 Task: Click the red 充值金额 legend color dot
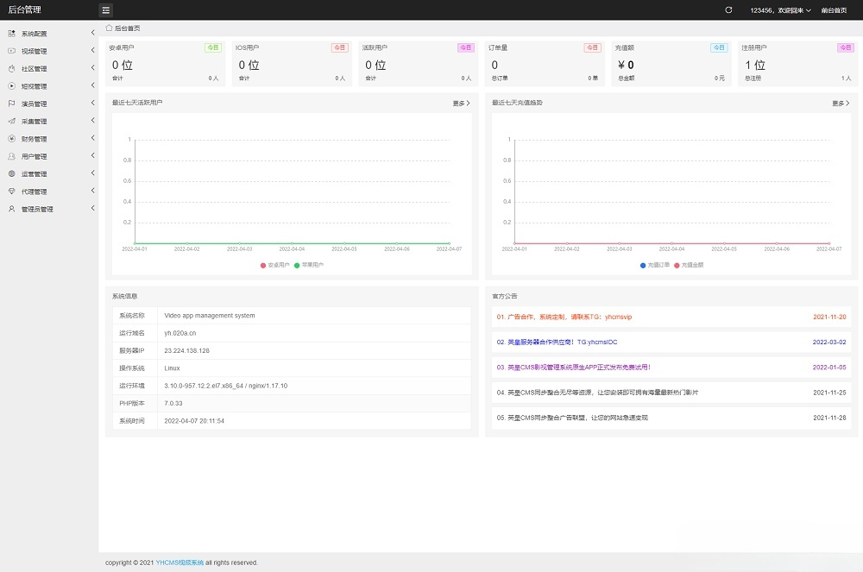coord(676,264)
